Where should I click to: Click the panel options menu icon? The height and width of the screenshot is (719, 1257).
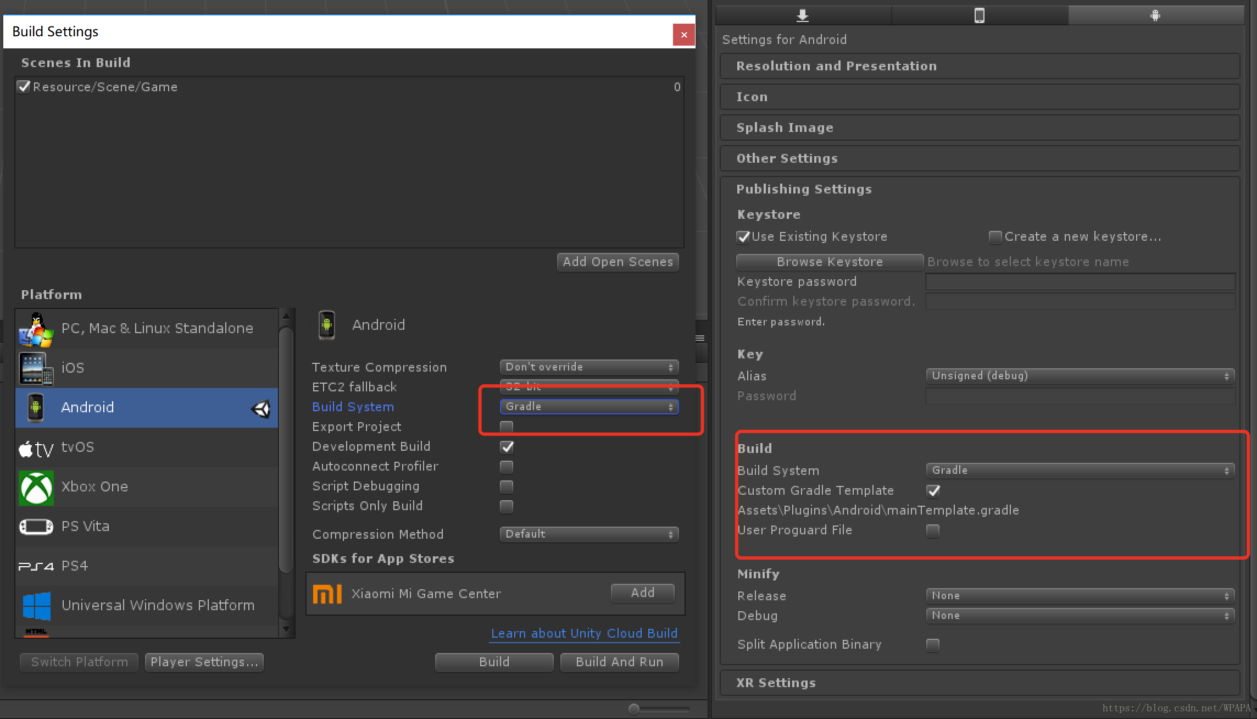tap(700, 338)
